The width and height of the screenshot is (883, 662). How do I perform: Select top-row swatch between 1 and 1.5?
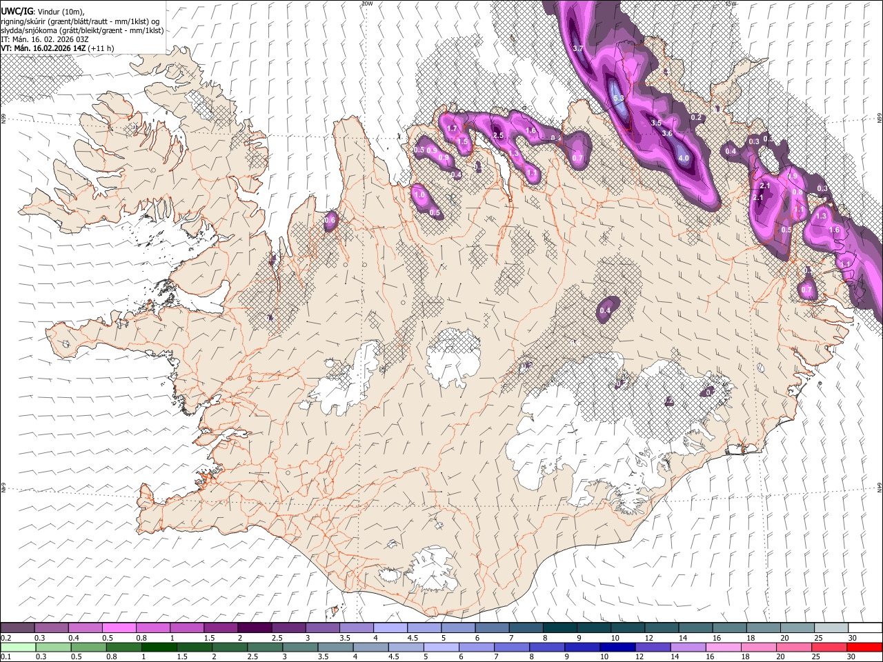coord(186,628)
